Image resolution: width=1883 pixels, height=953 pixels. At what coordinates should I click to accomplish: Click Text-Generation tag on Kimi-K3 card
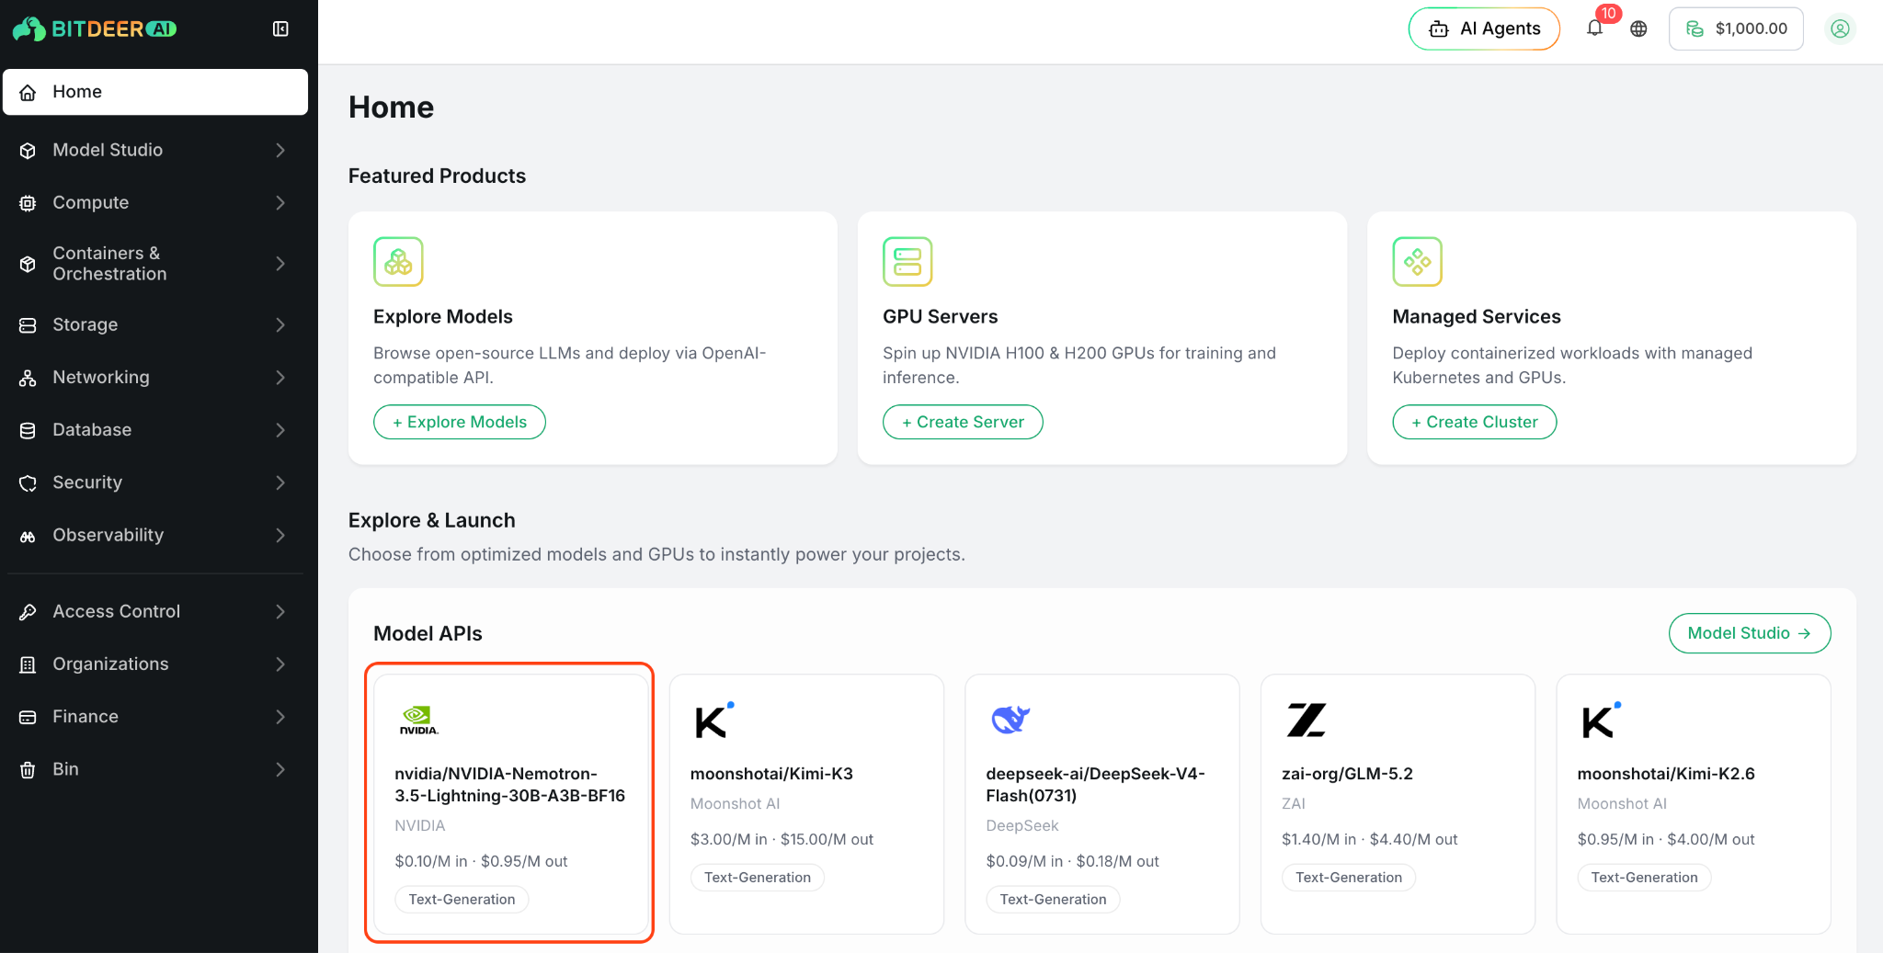pyautogui.click(x=758, y=878)
